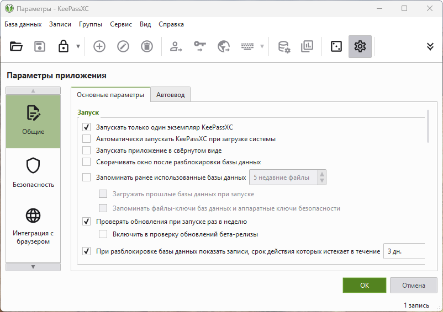Open the password generator dice icon
This screenshot has height=312, width=443.
tap(336, 47)
